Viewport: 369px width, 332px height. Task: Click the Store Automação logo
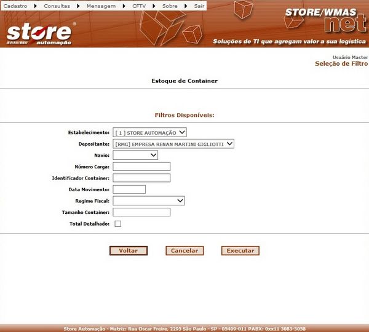pyautogui.click(x=41, y=33)
